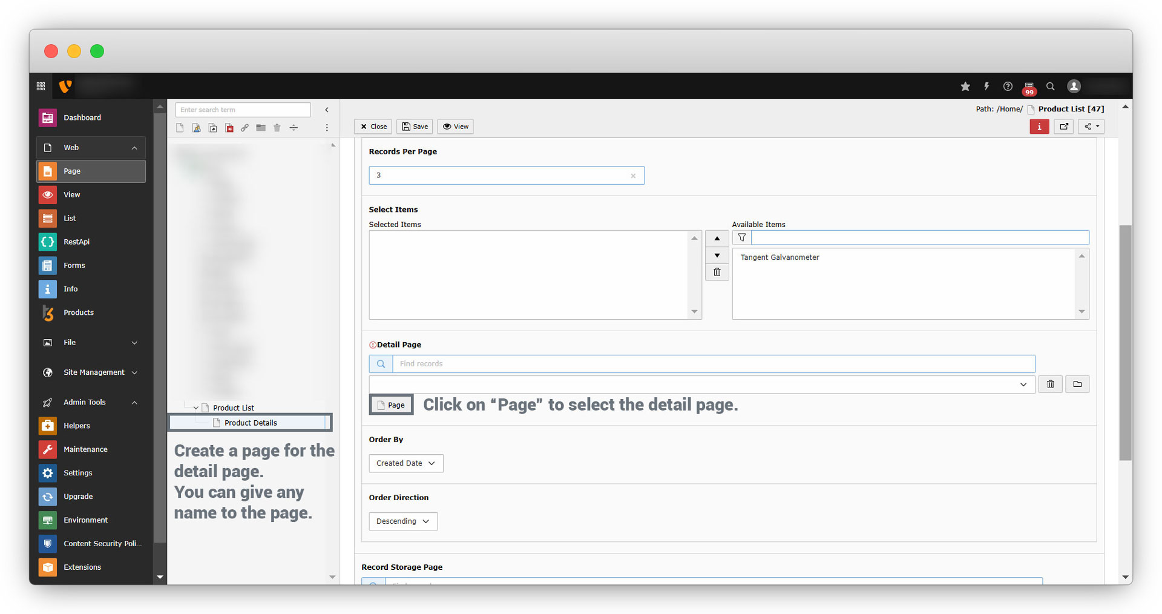Click the Records Per Page field
1162x614 pixels.
501,176
